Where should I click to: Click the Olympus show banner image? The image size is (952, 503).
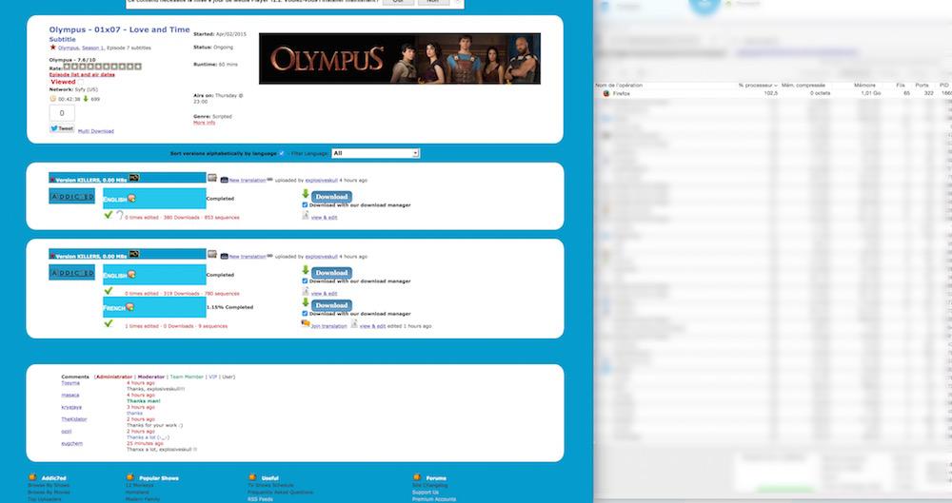[399, 58]
